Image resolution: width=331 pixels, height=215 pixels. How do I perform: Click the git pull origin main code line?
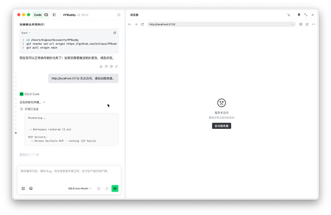coord(42,47)
